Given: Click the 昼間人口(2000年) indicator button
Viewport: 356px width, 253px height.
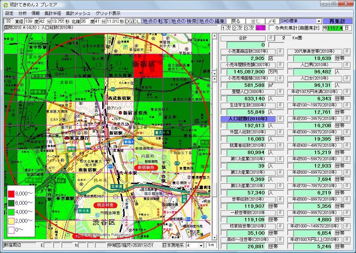Looking at the screenshot, I should pyautogui.click(x=248, y=92).
